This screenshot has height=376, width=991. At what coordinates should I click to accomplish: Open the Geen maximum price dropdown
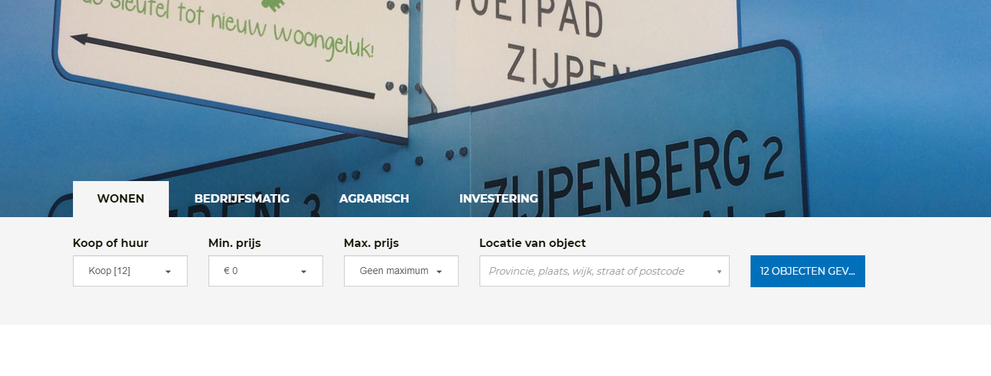click(x=401, y=271)
